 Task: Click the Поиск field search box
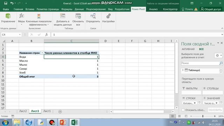(200, 63)
